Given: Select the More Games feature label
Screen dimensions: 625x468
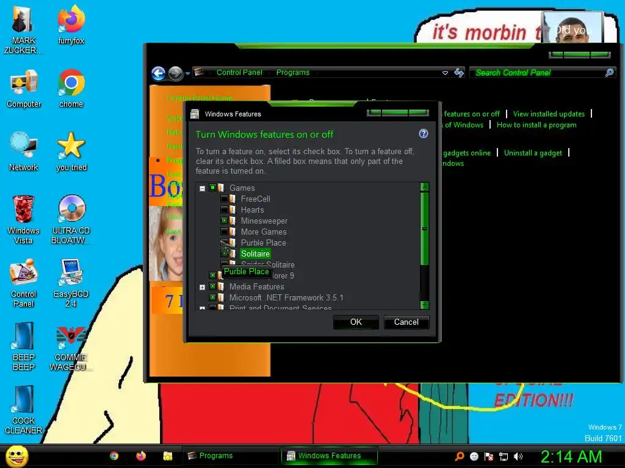Looking at the screenshot, I should coord(264,232).
